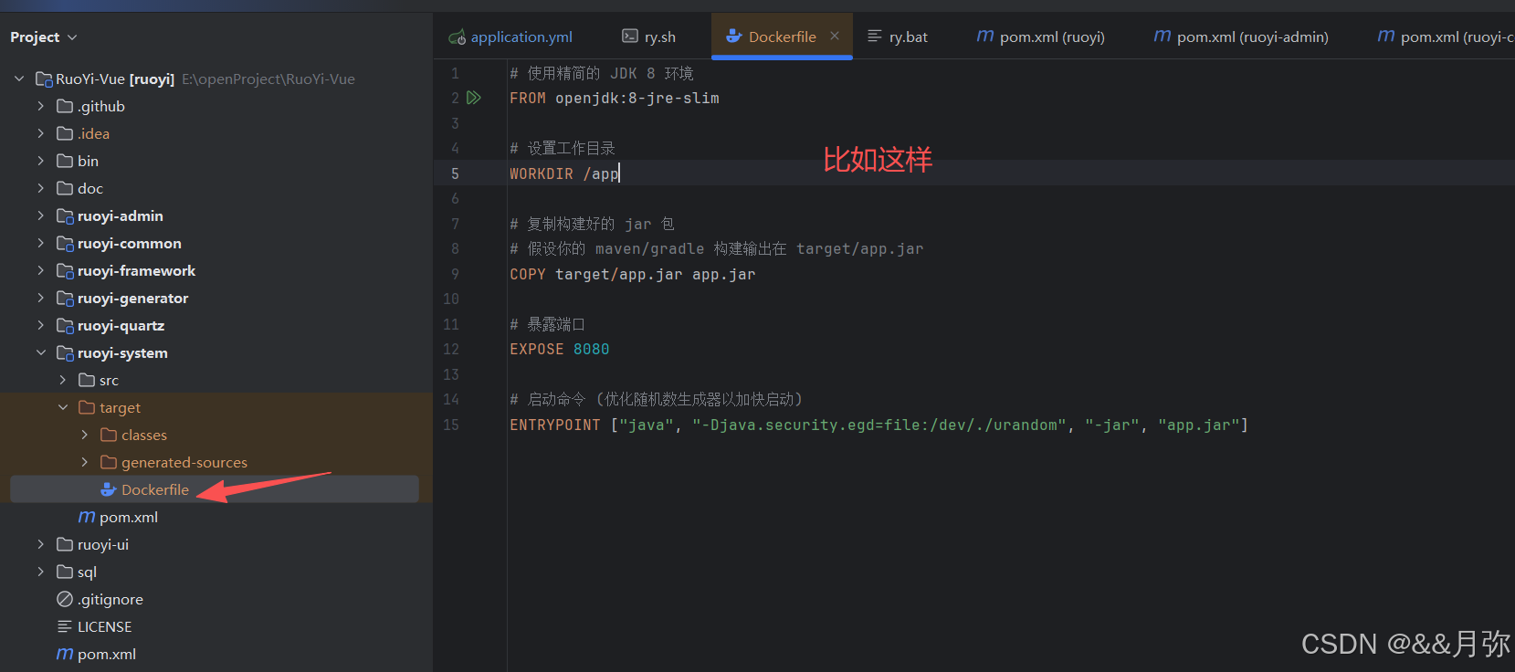The height and width of the screenshot is (672, 1515).
Task: Click the ruoyi-common module icon
Action: tap(65, 243)
